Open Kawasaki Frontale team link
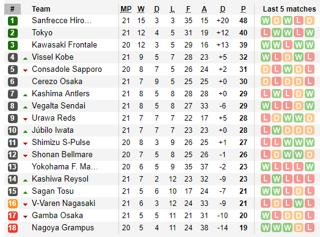The width and height of the screenshot is (320, 237). tap(64, 45)
